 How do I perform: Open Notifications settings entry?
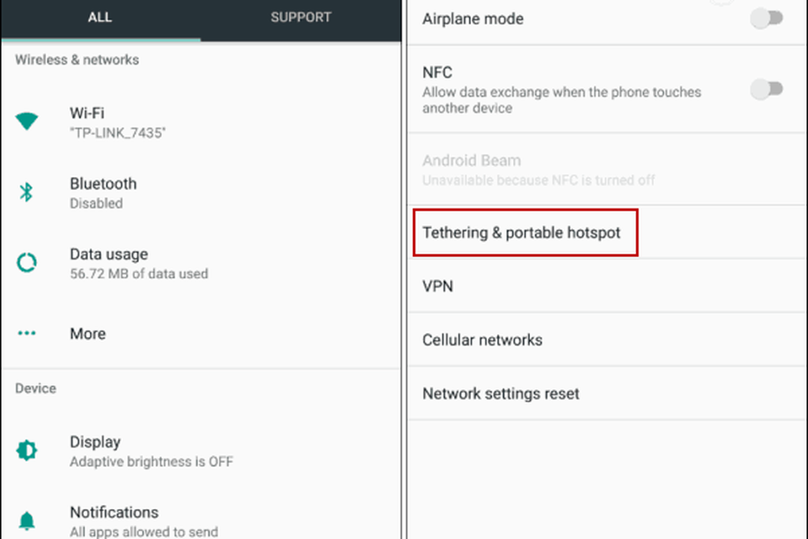(143, 520)
